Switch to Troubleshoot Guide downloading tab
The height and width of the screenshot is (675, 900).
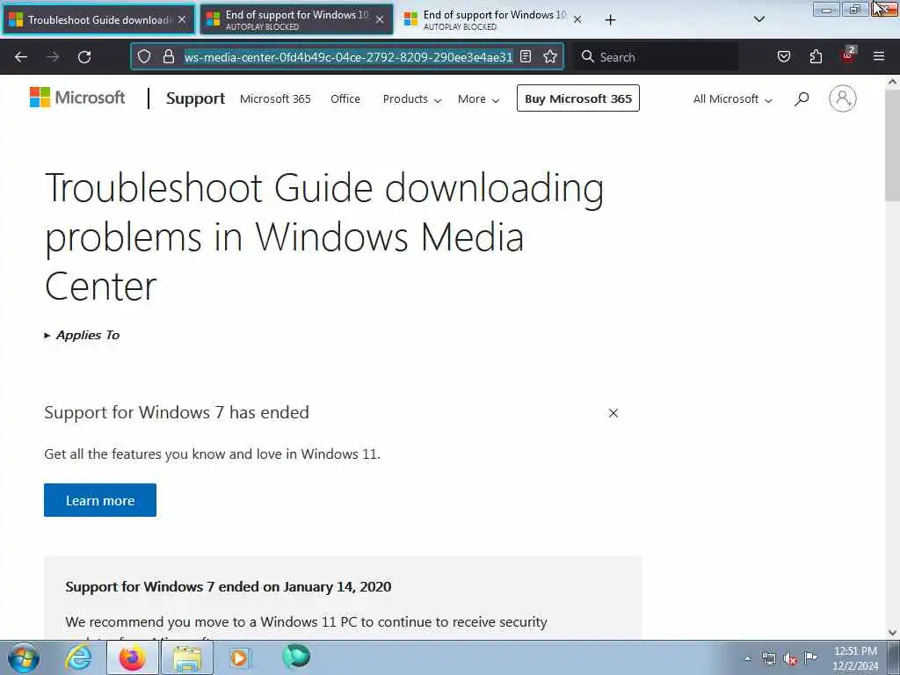coord(99,19)
